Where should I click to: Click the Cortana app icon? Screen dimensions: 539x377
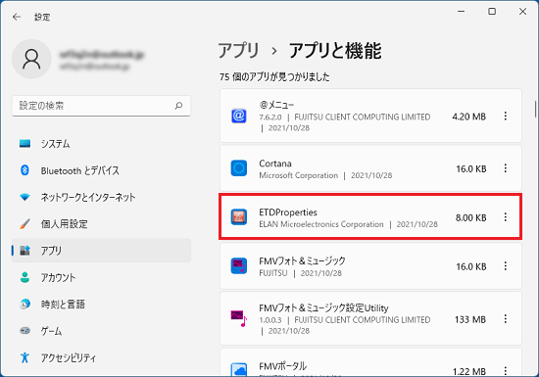click(x=239, y=168)
